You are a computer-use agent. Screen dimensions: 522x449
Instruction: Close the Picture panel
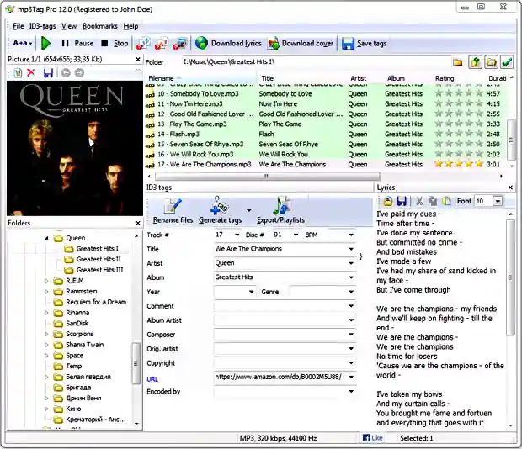coord(138,59)
